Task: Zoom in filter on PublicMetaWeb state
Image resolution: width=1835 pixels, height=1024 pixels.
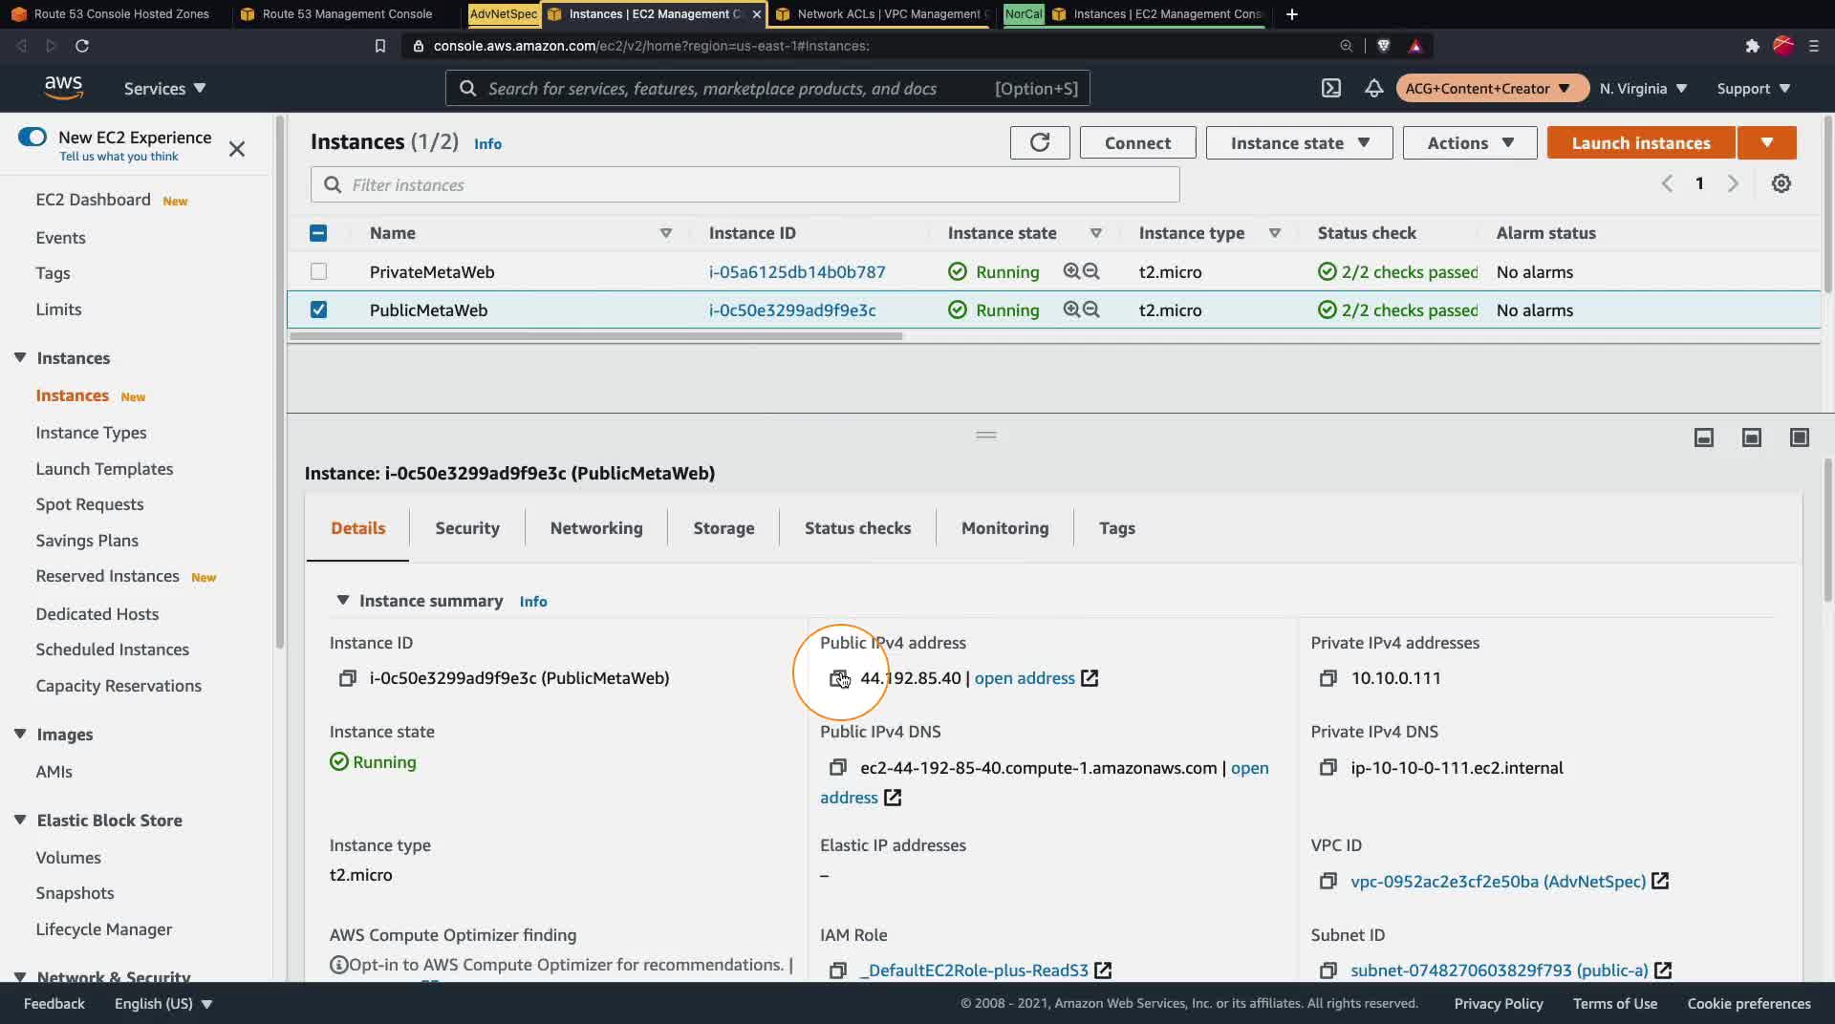Action: tap(1071, 309)
